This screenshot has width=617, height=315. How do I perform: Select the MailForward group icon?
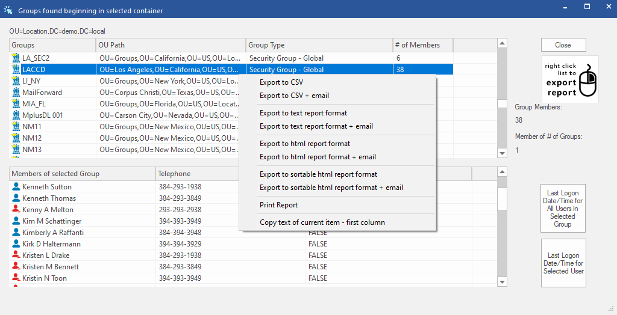click(x=16, y=93)
